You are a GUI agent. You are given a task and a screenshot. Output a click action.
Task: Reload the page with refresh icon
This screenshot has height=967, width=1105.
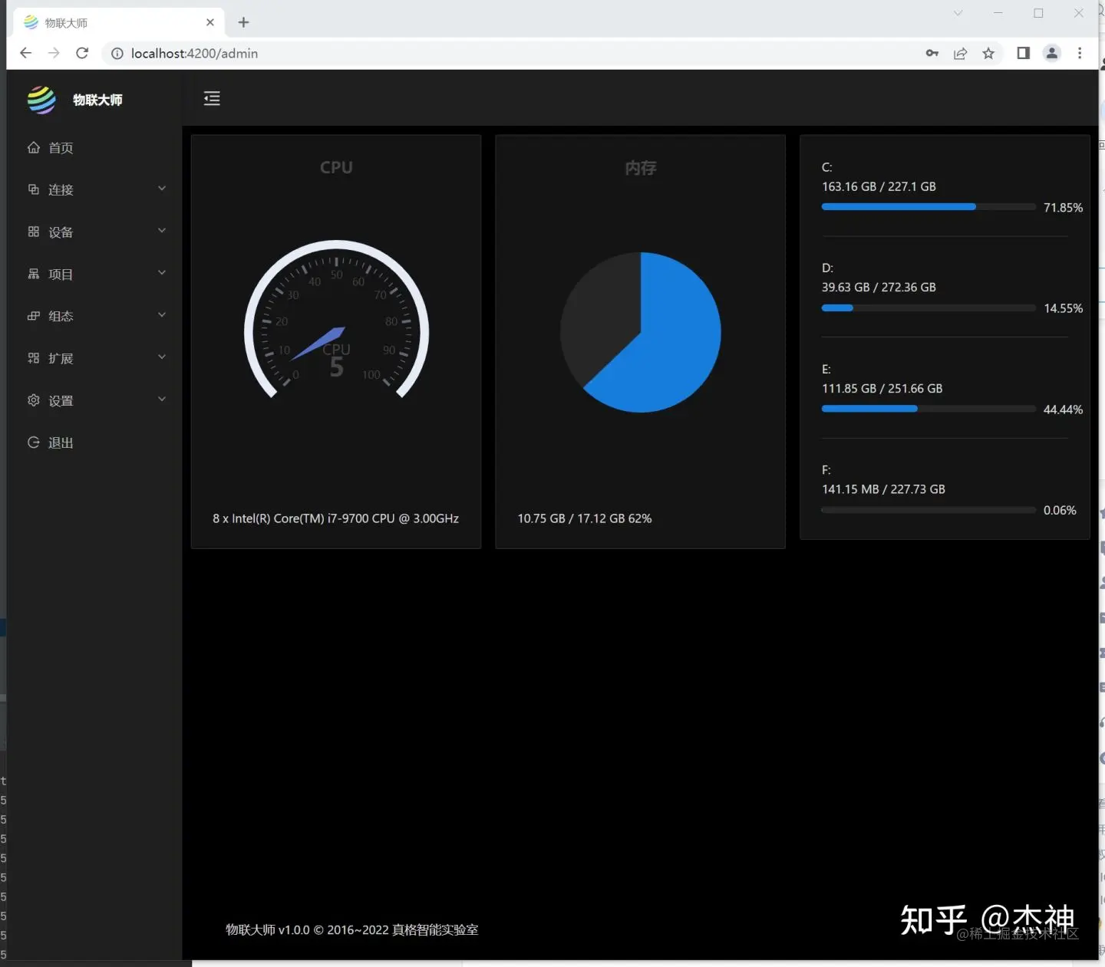(82, 53)
